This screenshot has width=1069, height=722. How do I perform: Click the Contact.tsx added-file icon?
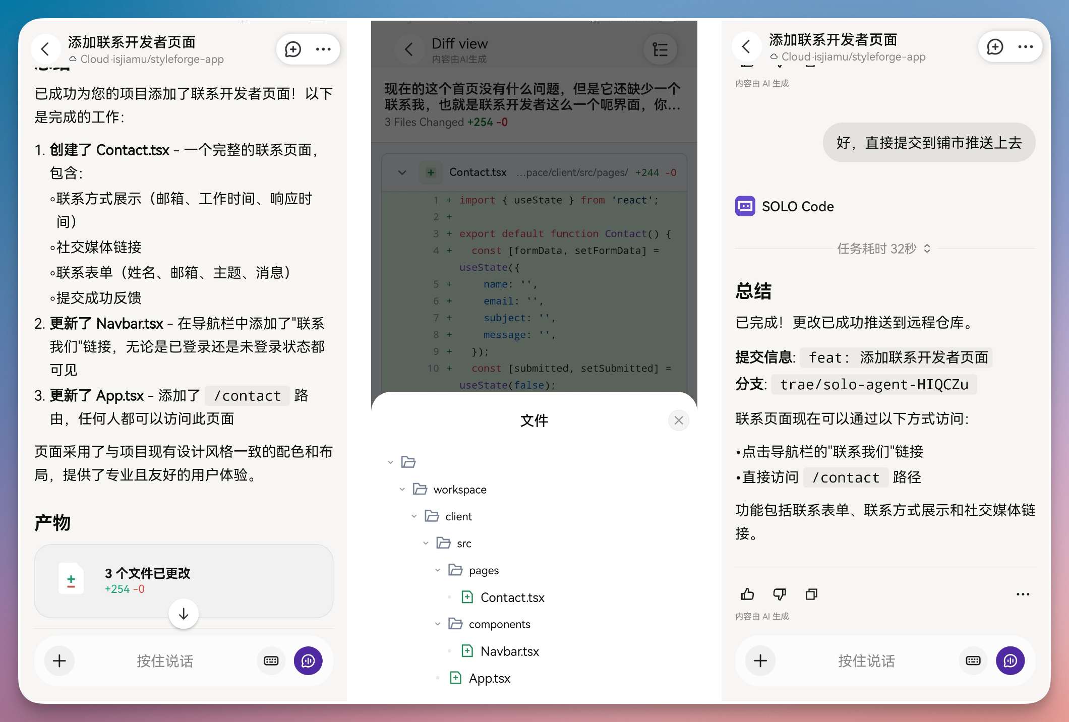(467, 597)
